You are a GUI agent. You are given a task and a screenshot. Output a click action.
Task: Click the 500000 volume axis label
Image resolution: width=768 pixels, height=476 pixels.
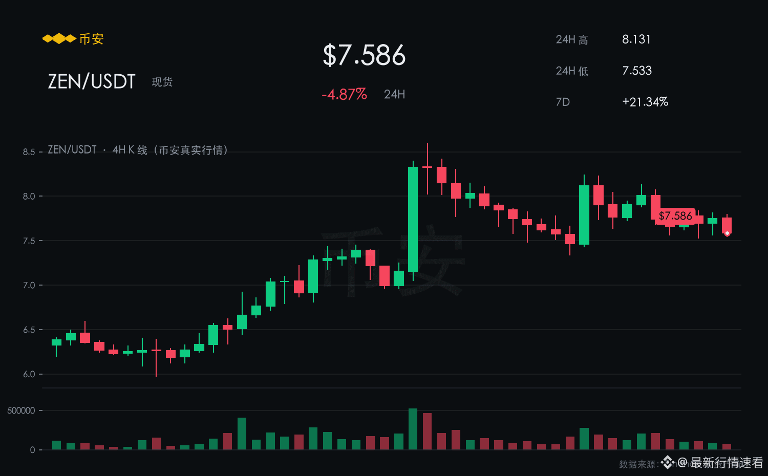[x=21, y=410]
